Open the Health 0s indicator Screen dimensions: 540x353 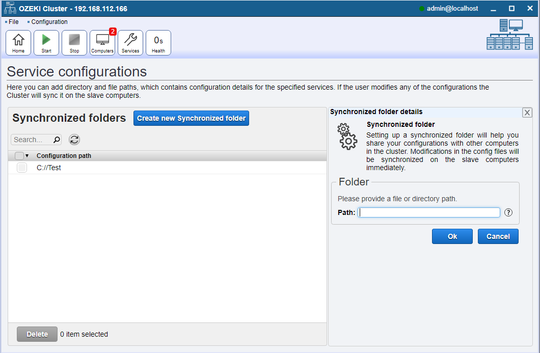(158, 43)
